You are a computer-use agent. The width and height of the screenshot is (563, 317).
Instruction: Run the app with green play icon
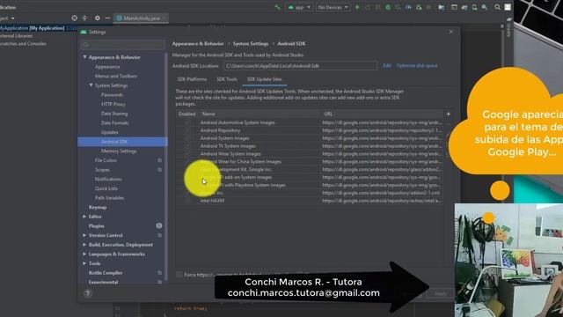357,7
